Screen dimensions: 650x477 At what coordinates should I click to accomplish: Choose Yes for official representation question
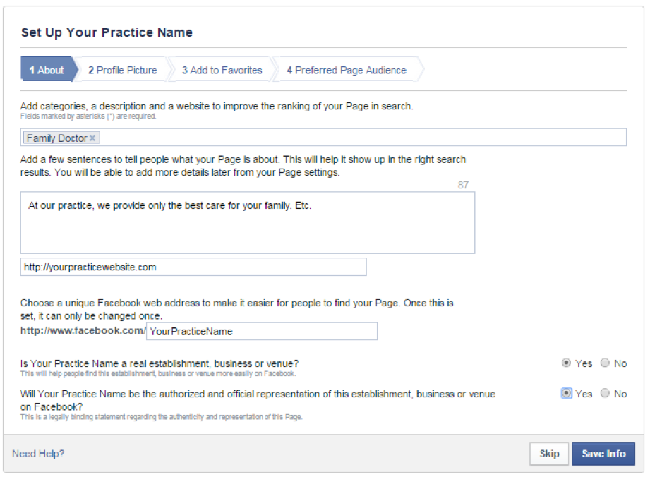tap(566, 393)
